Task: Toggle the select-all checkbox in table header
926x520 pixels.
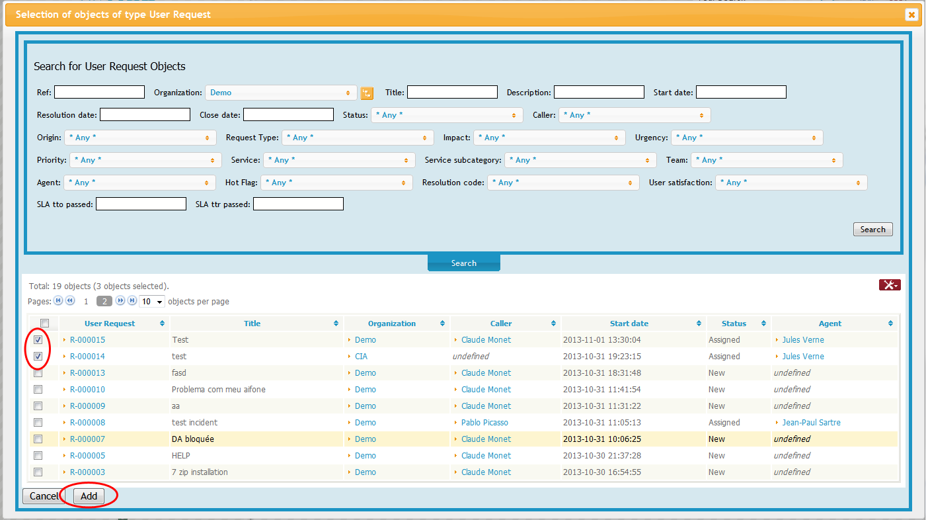Action: pos(45,324)
